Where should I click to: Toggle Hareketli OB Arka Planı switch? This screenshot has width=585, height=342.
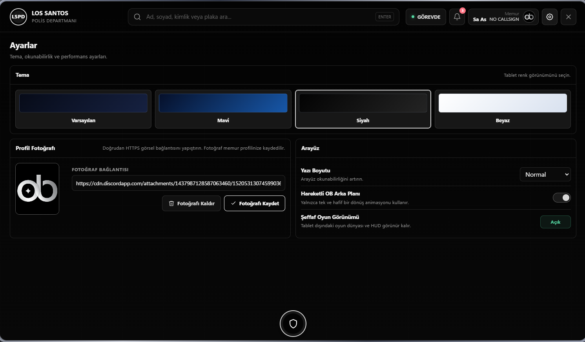(562, 198)
